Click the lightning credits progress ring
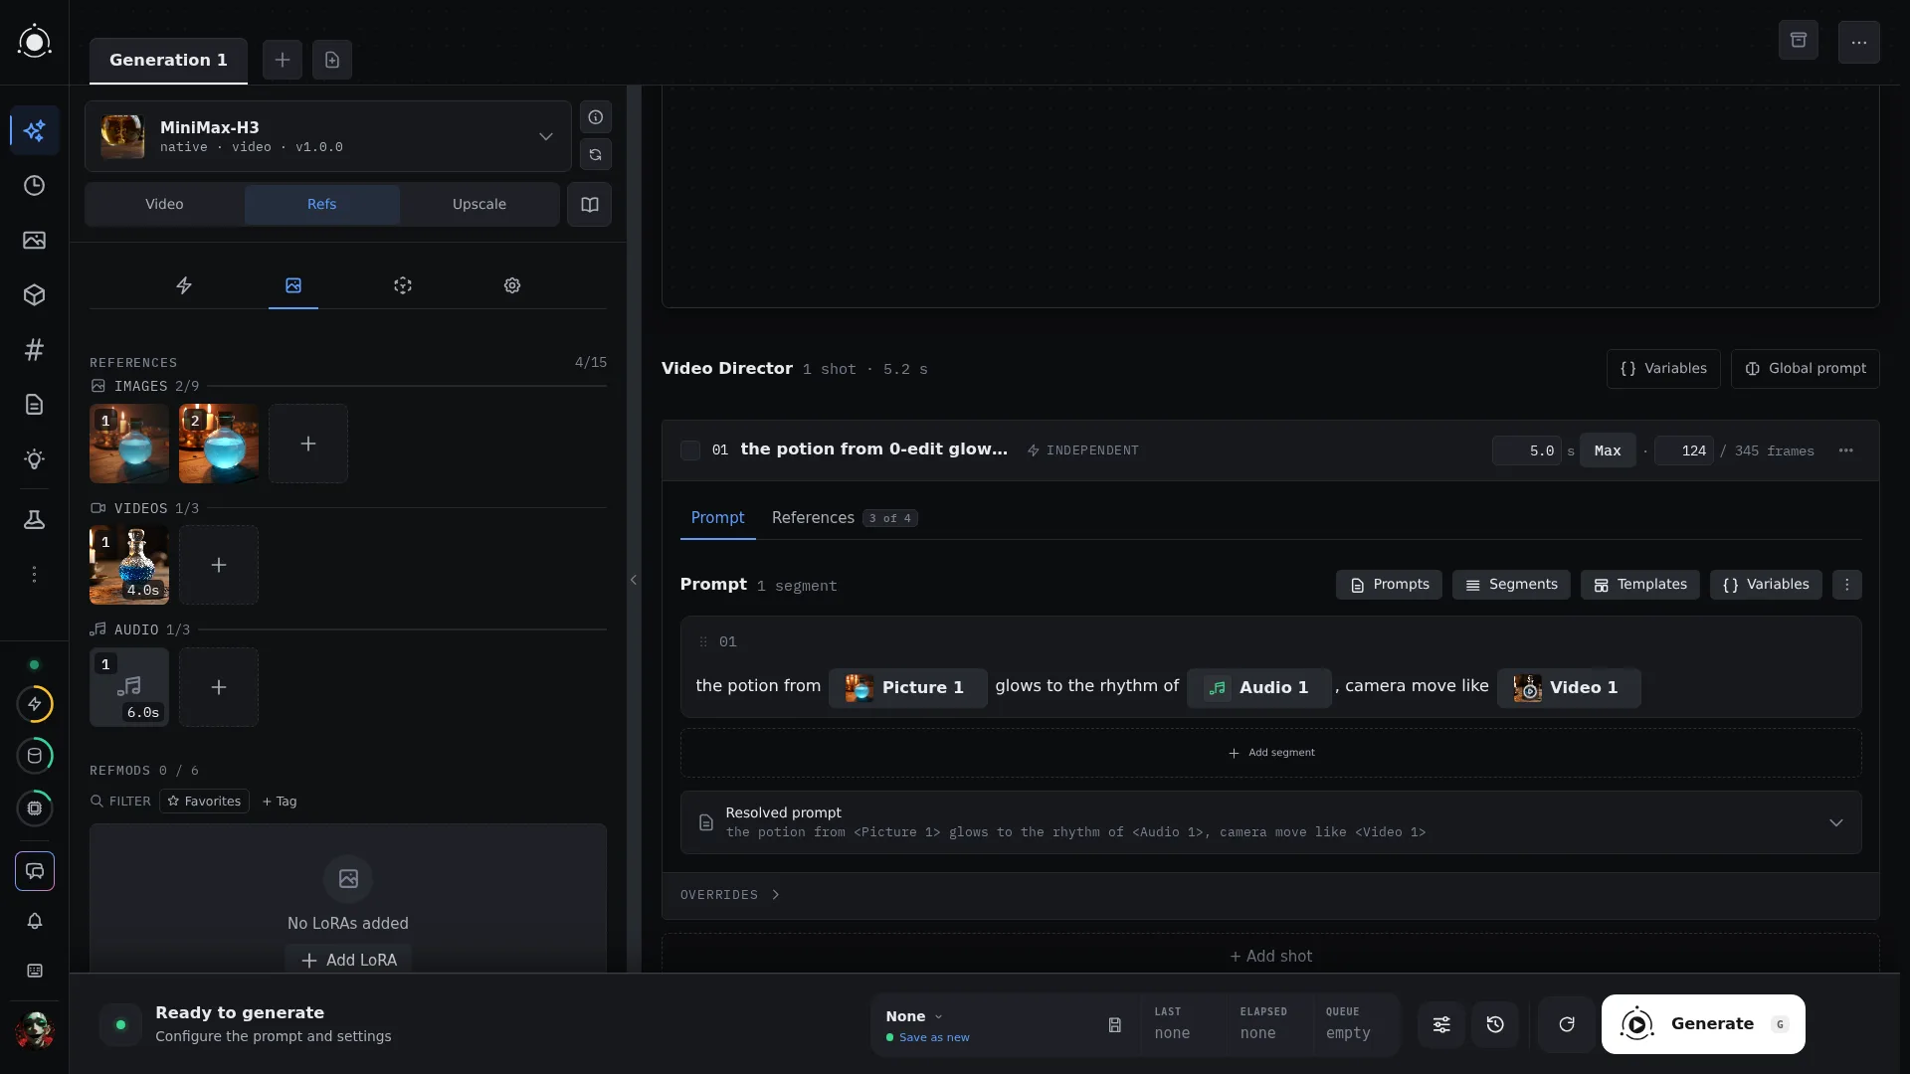The height and width of the screenshot is (1074, 1910). 34,704
